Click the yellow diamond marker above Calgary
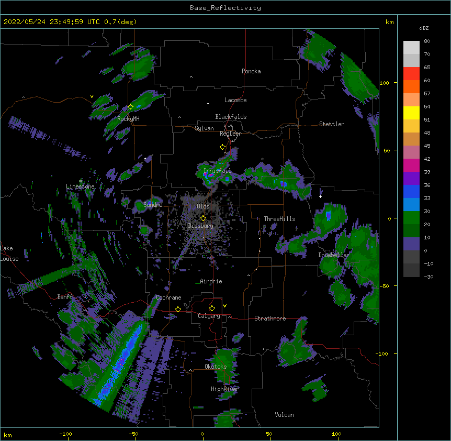 point(212,308)
